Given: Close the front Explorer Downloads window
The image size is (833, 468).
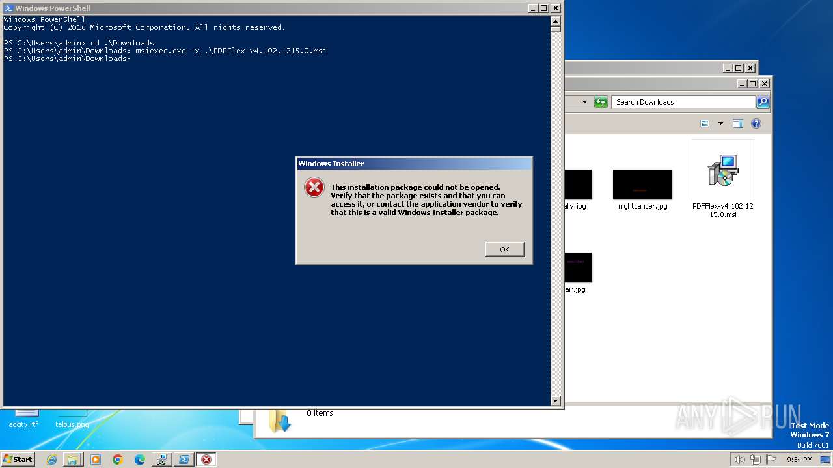Looking at the screenshot, I should 765,83.
